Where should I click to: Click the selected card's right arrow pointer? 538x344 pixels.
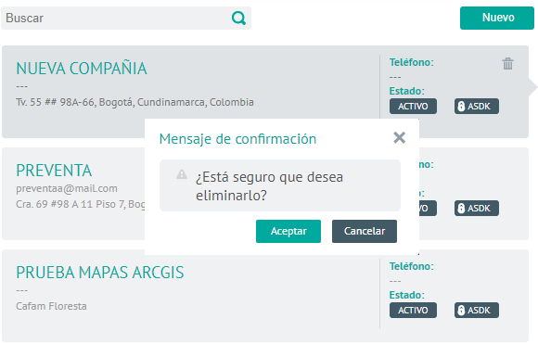(x=532, y=87)
